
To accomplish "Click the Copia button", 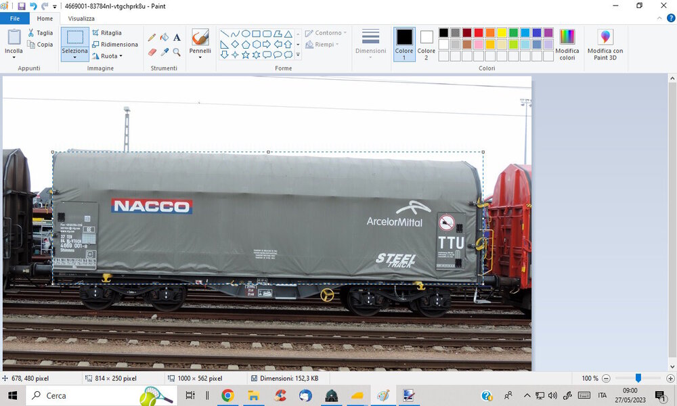I will click(40, 45).
